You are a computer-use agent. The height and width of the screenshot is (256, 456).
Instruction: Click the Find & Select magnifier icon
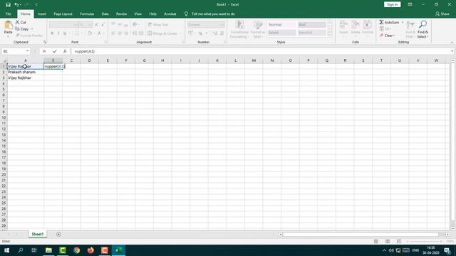(x=423, y=24)
